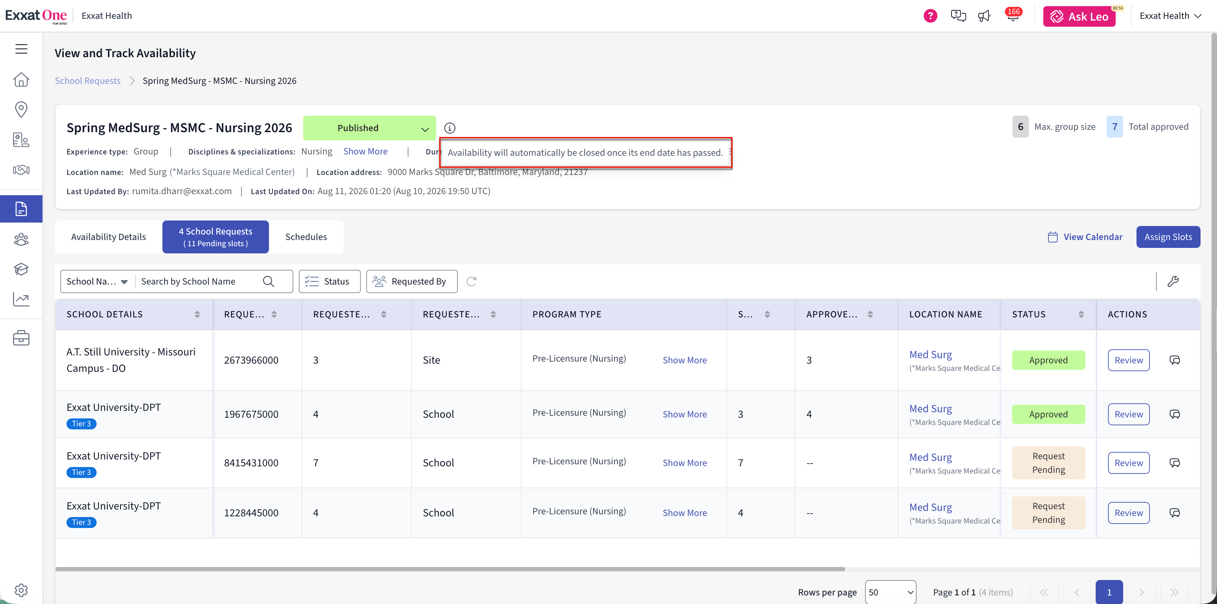This screenshot has height=604, width=1217.
Task: Expand the Published status dropdown
Action: pyautogui.click(x=369, y=128)
